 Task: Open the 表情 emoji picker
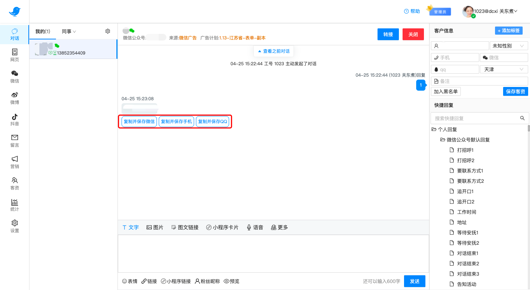point(129,281)
